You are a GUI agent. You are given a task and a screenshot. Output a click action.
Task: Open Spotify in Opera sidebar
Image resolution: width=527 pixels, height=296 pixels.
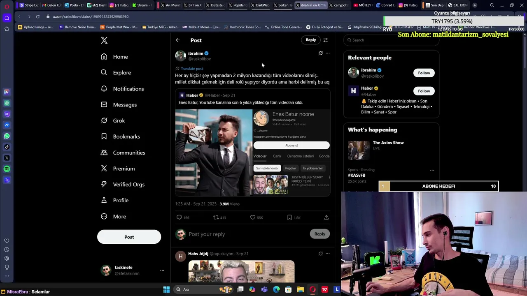[7, 169]
